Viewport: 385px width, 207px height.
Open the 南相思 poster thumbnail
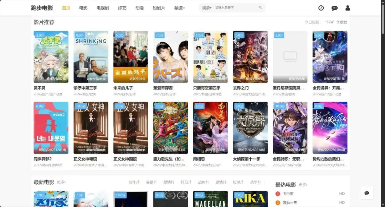click(x=210, y=128)
